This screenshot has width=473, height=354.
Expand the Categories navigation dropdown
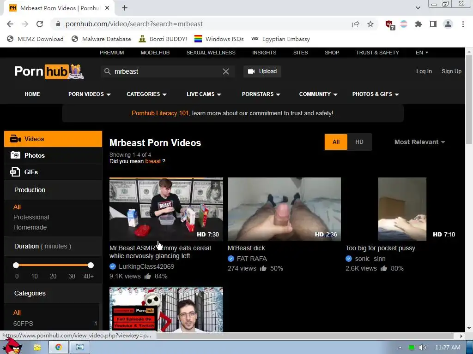(x=146, y=94)
